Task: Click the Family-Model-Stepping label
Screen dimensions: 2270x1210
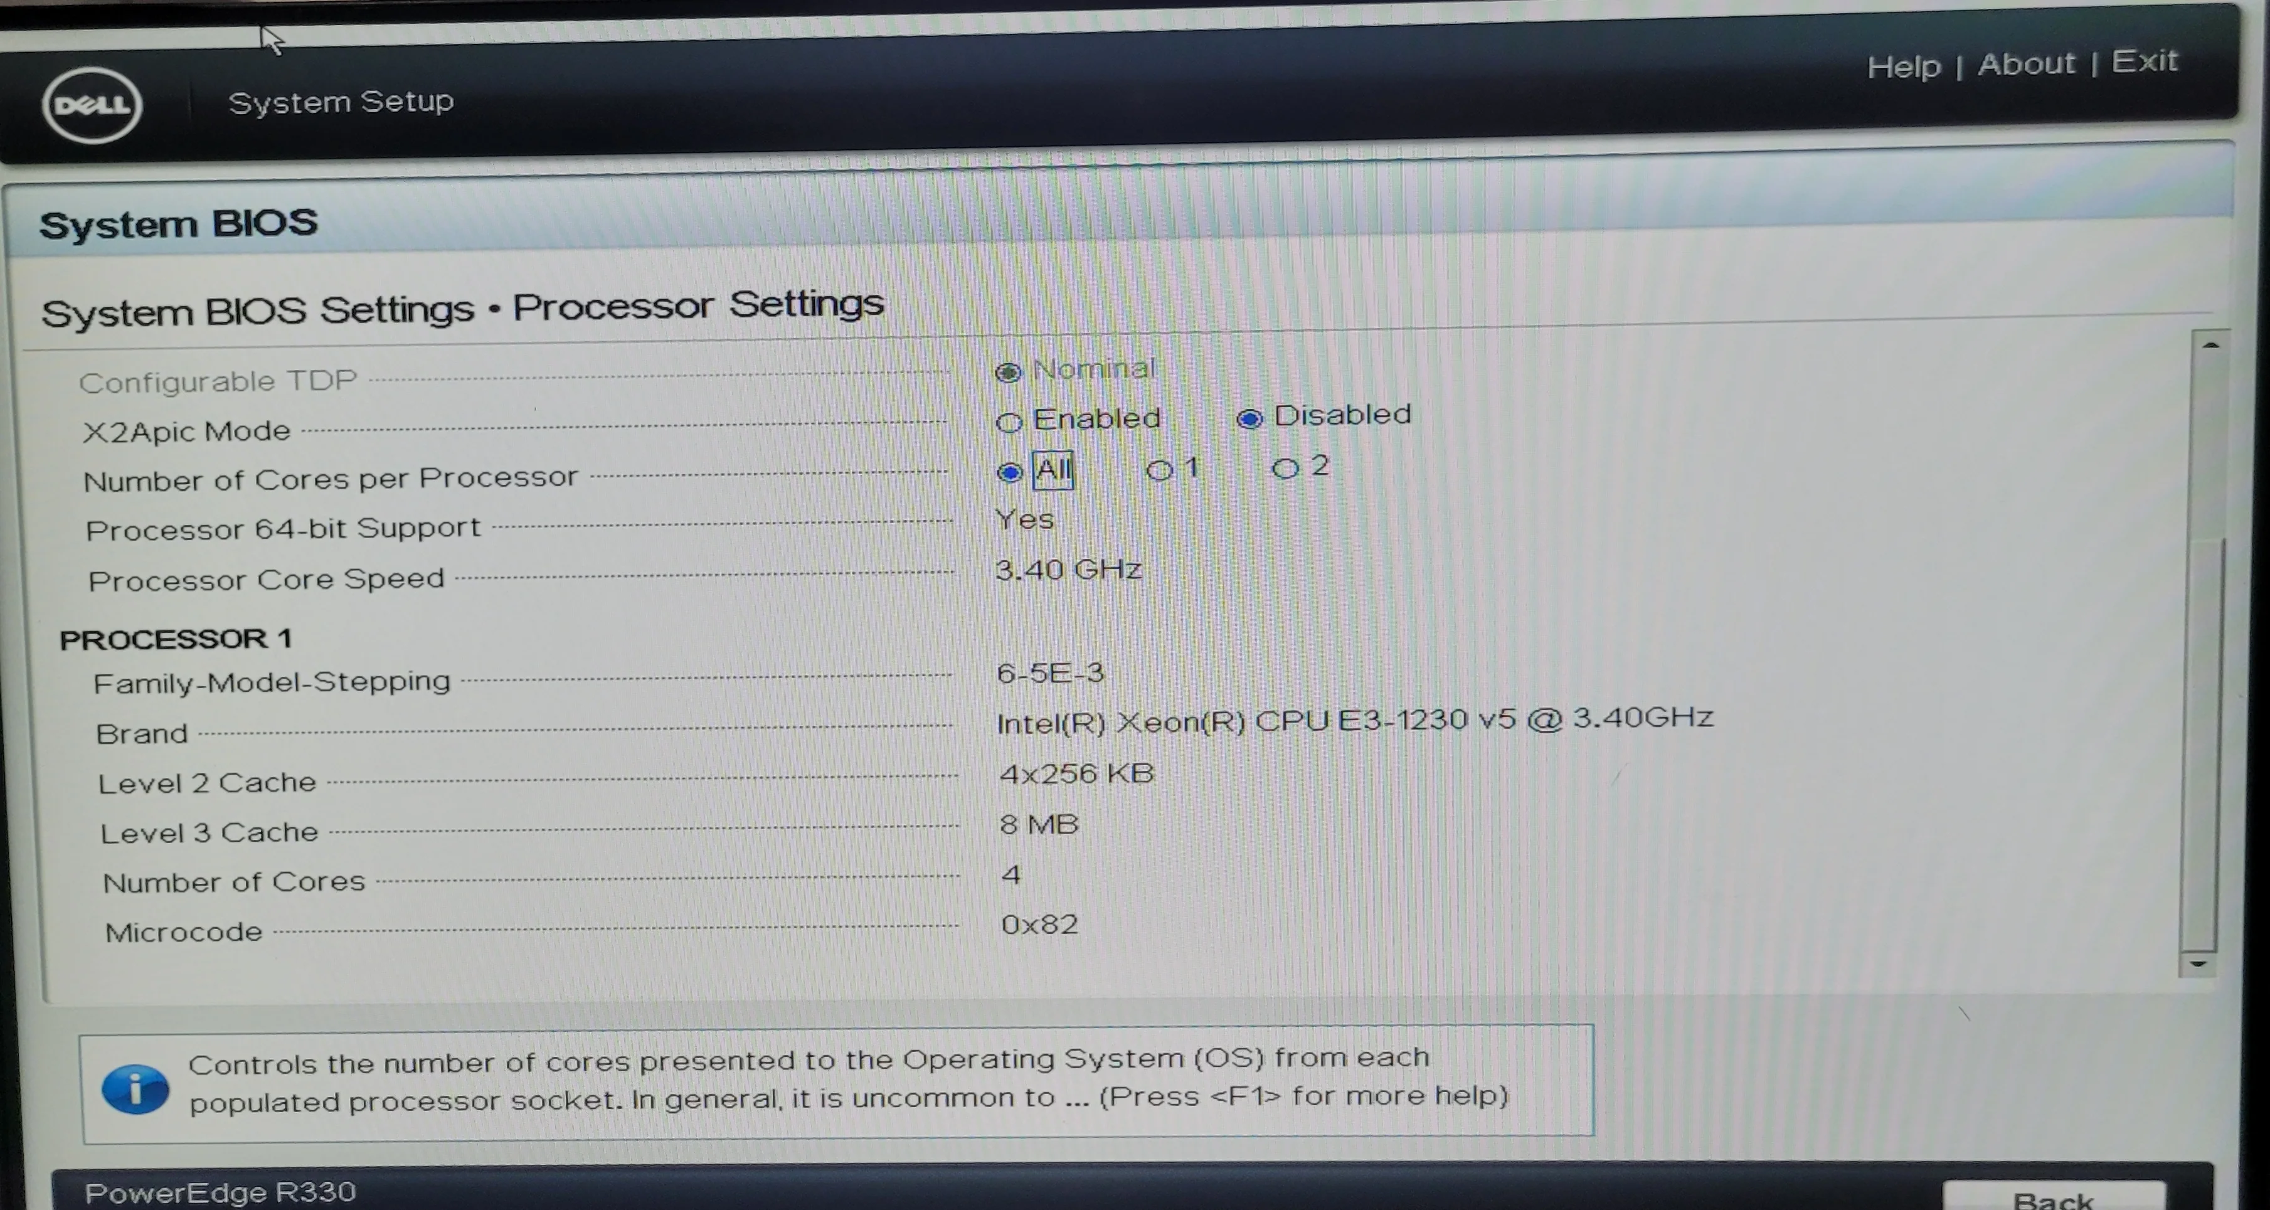Action: (x=272, y=683)
